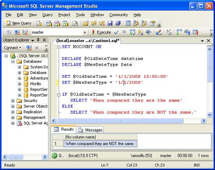Screen dimensions: 215x170
Task: Open the File menu
Action: click(x=9, y=15)
